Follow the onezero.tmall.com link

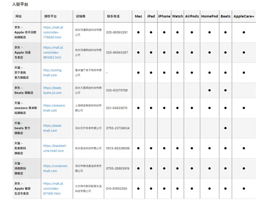54,108
